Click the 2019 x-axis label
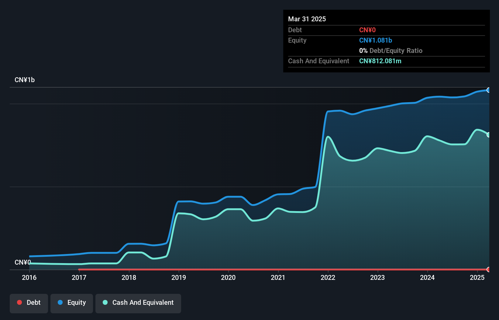499x320 pixels. (x=179, y=277)
